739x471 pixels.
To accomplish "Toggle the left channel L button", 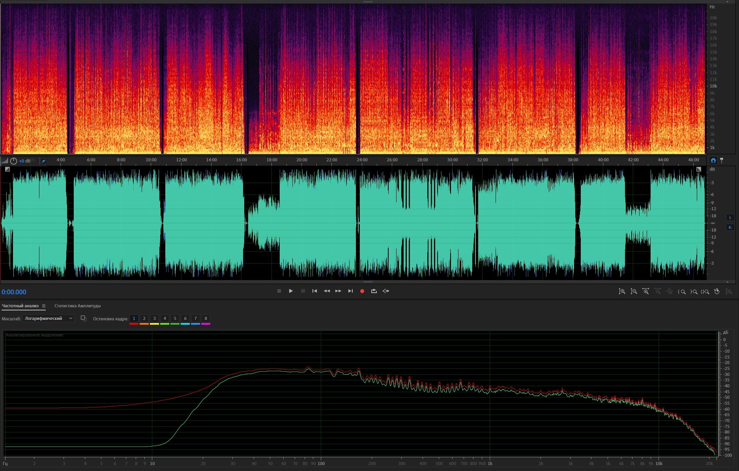I will [x=730, y=217].
